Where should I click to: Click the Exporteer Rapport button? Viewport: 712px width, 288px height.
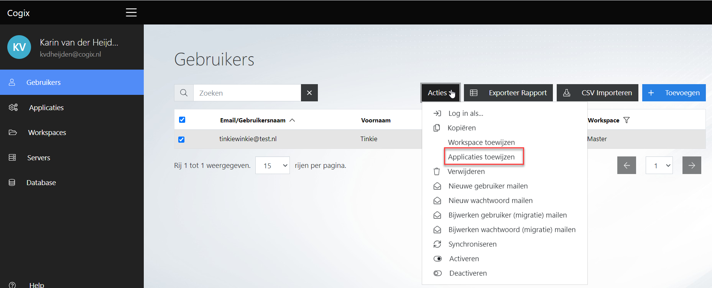coord(508,93)
